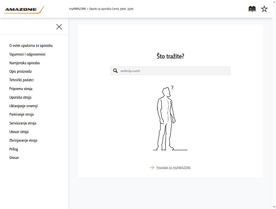Click 'myAMAZONE' in the breadcrumb
The width and height of the screenshot is (276, 209).
[77, 9]
